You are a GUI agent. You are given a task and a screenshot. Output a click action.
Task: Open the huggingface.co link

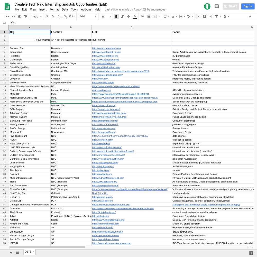[103, 167]
